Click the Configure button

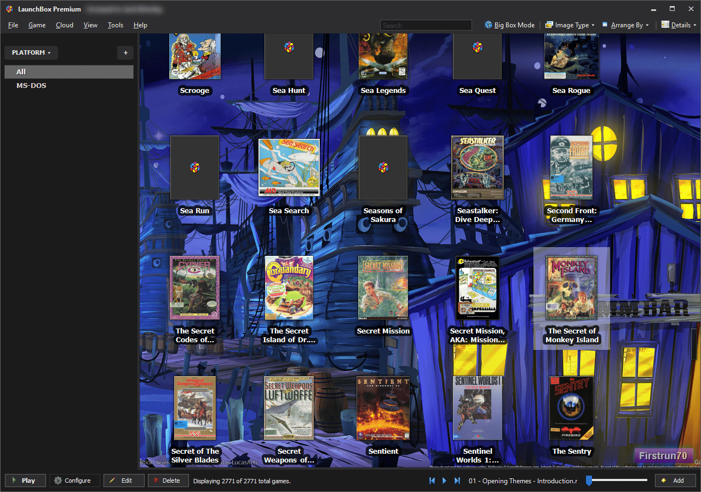click(x=74, y=481)
